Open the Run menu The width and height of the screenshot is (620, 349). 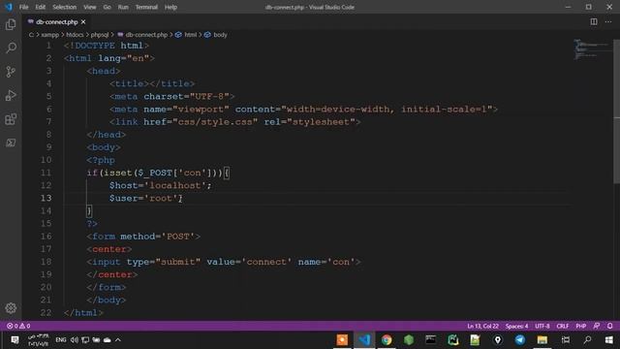(123, 7)
